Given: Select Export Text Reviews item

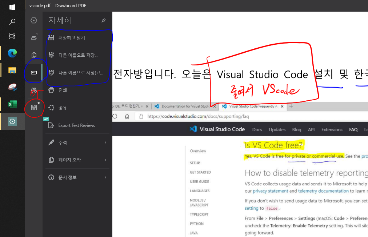Looking at the screenshot, I should click(77, 125).
